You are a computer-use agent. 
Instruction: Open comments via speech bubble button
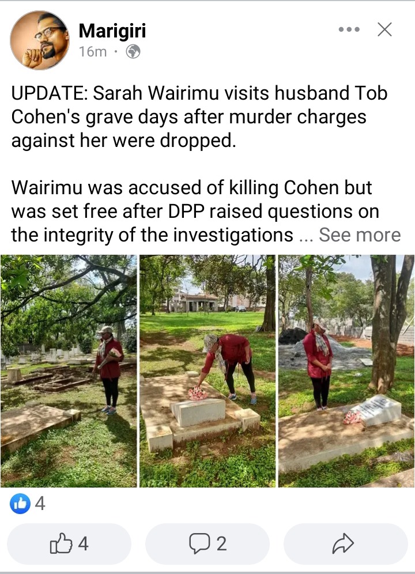[207, 543]
